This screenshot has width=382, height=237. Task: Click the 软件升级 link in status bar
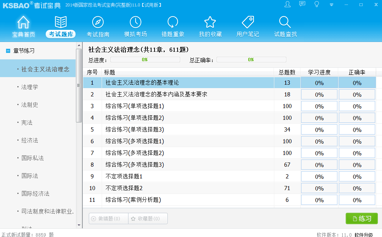363,235
